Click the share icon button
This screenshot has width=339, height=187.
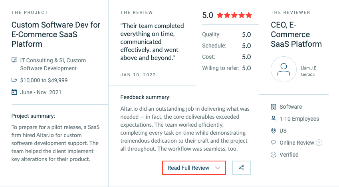pos(241,168)
